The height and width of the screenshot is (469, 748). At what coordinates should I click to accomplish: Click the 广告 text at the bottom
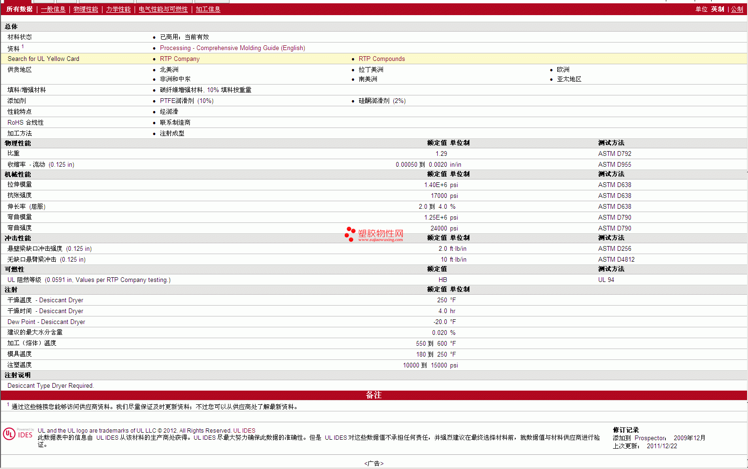(374, 463)
